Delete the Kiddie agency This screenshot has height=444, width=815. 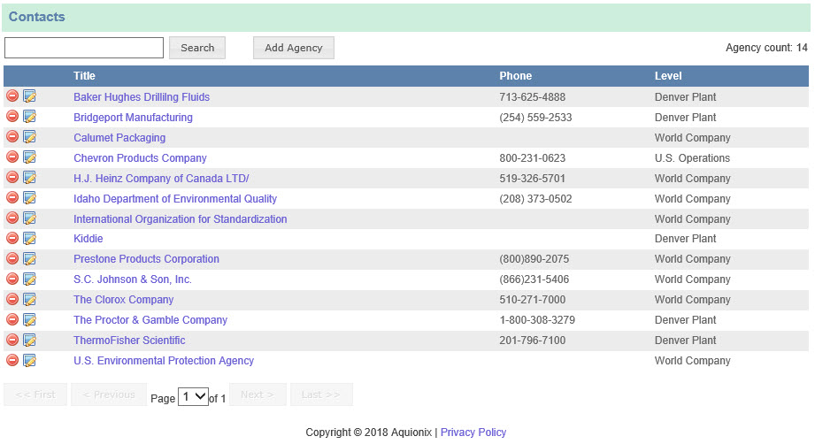click(12, 238)
